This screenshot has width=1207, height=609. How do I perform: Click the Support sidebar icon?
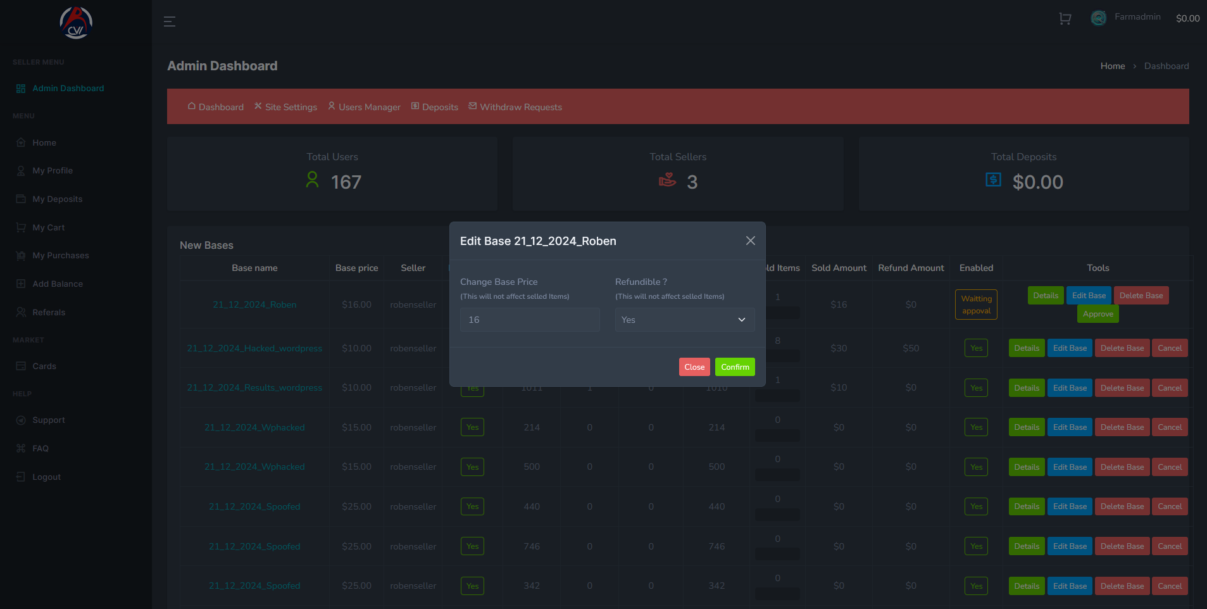pos(21,420)
